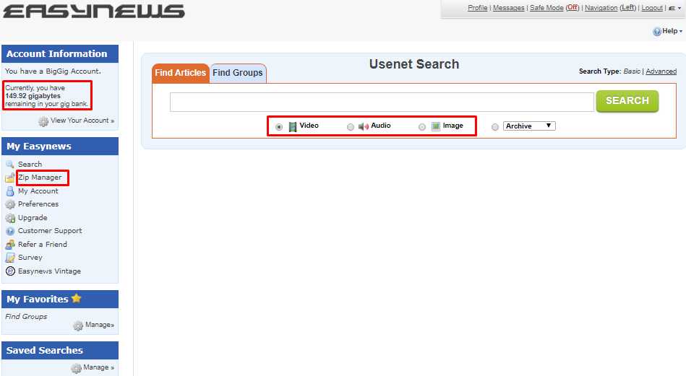Click the Image picture icon

[x=436, y=126]
